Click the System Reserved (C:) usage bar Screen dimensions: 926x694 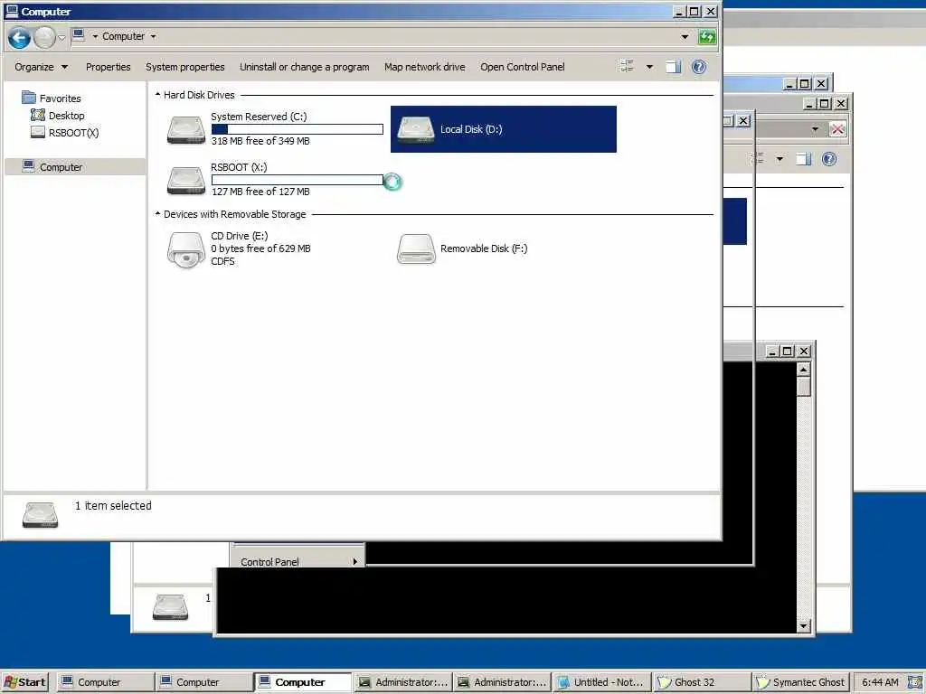297,128
